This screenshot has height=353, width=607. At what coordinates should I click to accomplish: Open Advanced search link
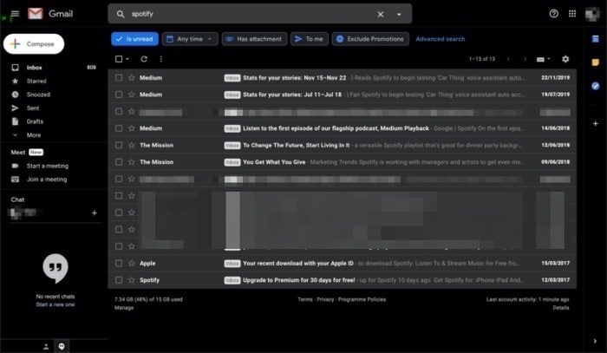tap(441, 39)
